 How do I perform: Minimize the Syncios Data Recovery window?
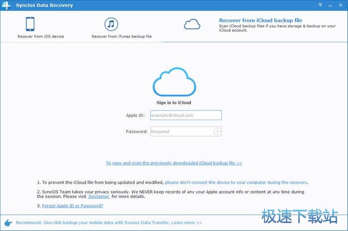tap(330, 5)
